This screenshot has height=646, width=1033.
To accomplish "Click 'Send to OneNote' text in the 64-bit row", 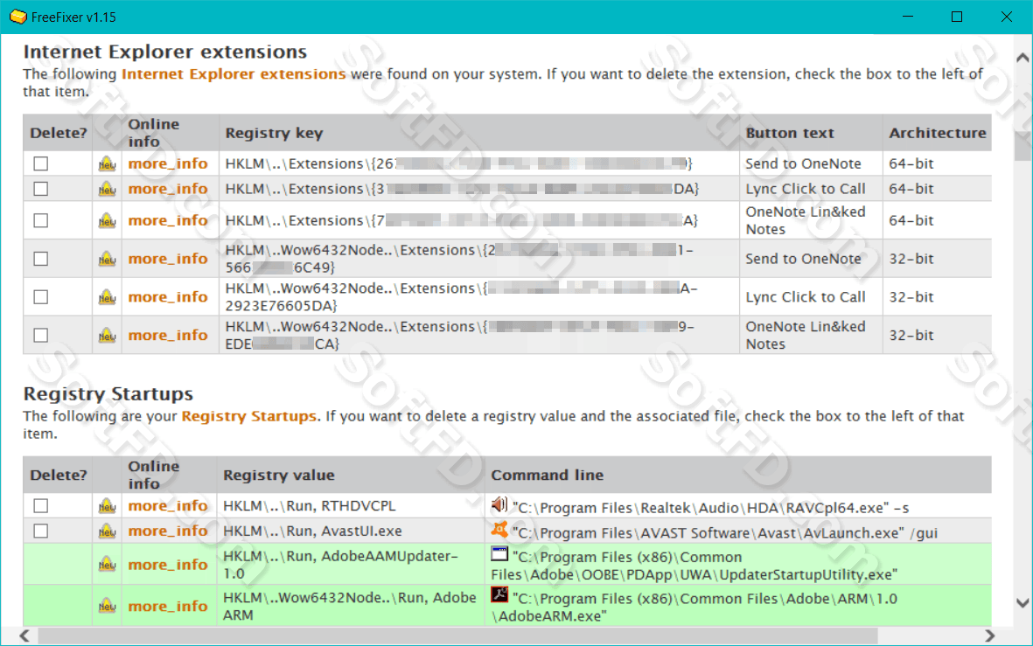I will (803, 163).
